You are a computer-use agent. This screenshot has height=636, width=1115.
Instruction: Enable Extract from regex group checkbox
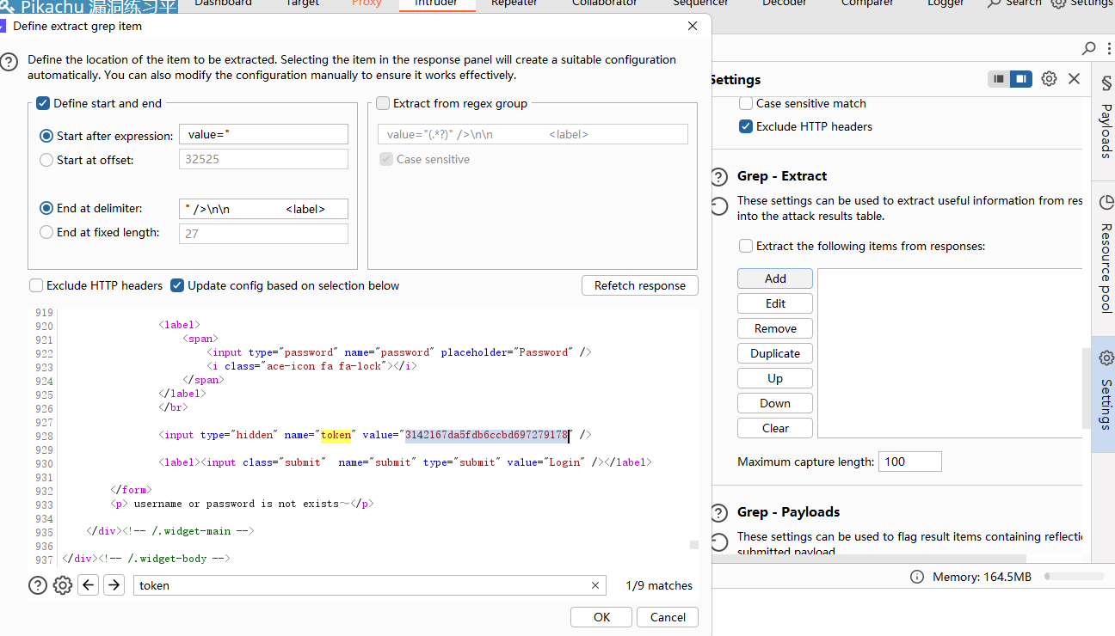(383, 103)
